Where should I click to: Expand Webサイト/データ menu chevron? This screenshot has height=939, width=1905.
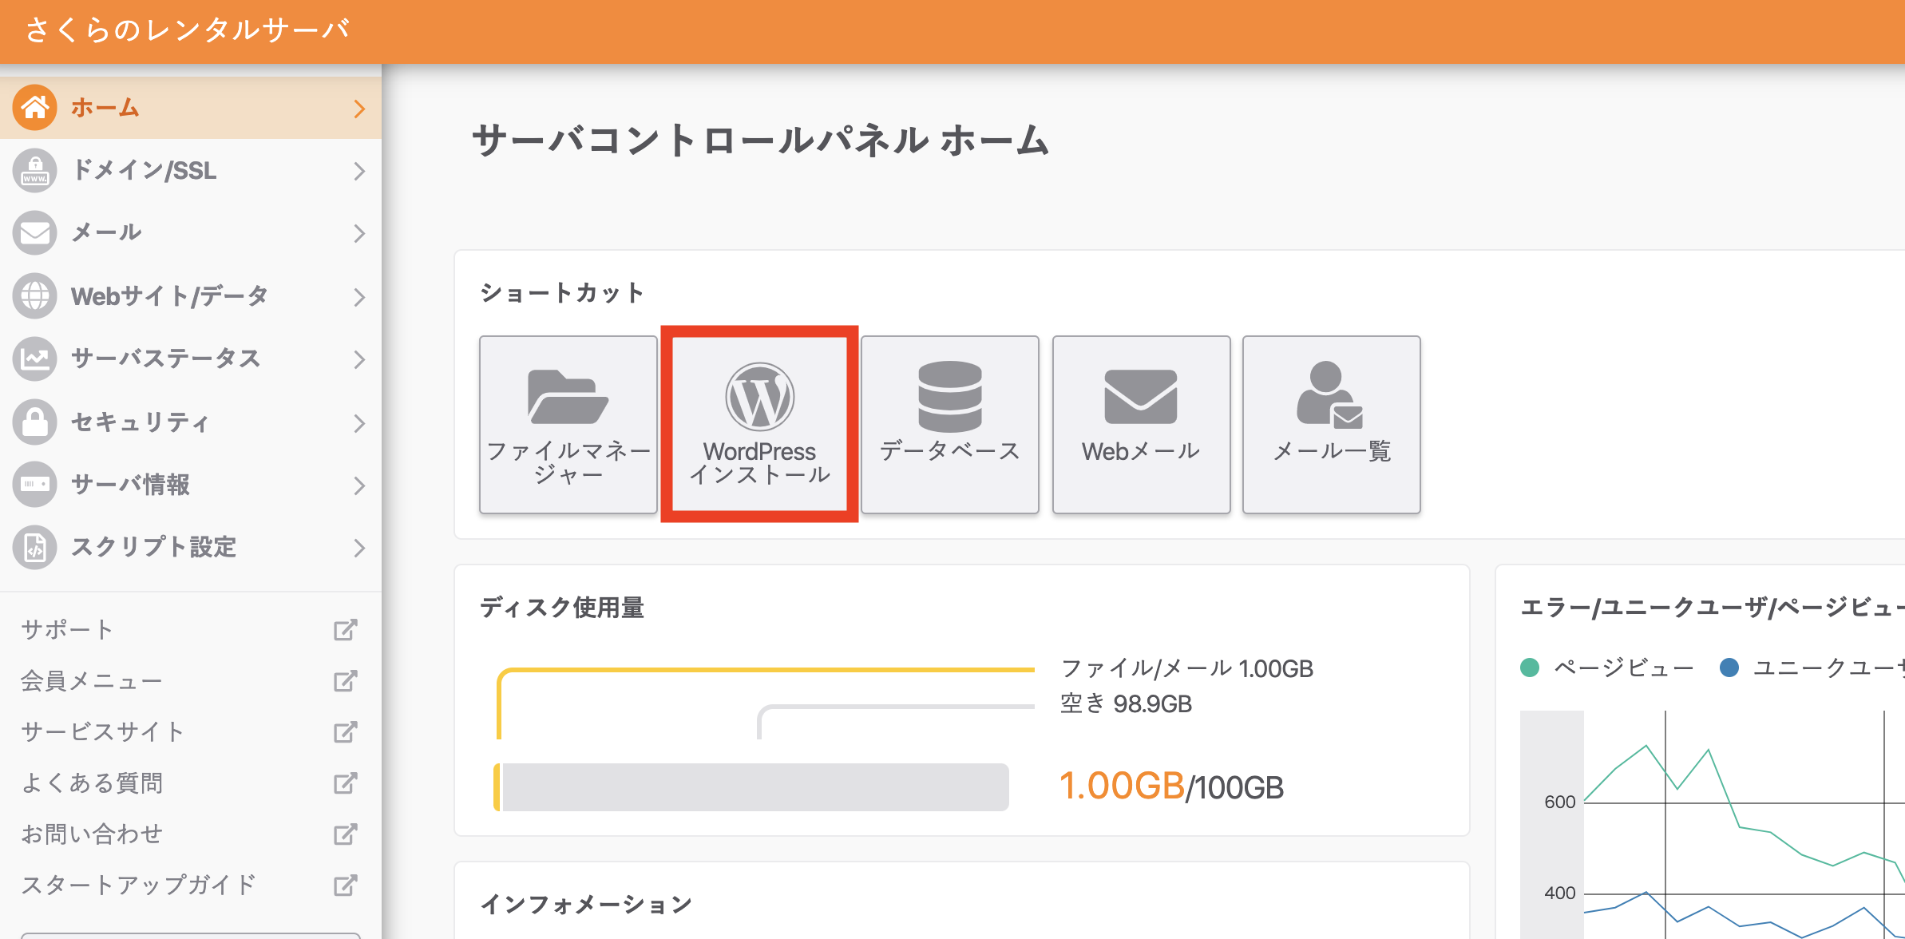click(x=359, y=297)
